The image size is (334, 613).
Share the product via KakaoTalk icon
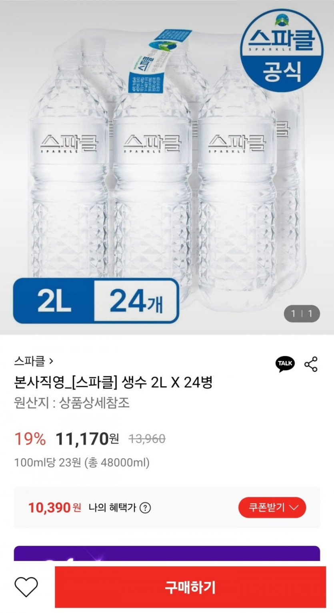click(285, 364)
